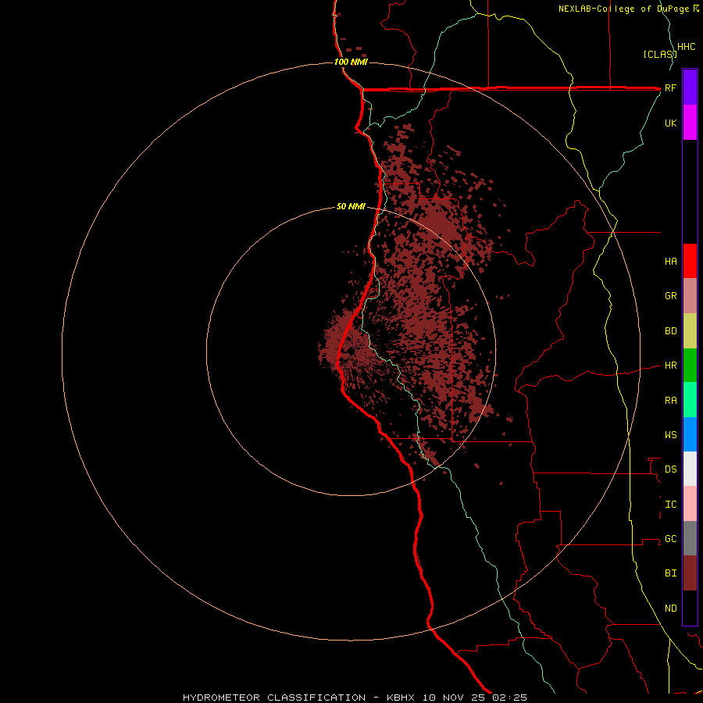Click the purple RF legend color swatch
The width and height of the screenshot is (703, 703).
[x=690, y=87]
